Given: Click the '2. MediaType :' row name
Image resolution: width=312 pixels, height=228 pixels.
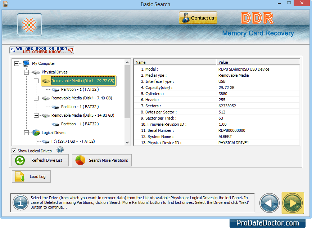Looking at the screenshot, I should [154, 75].
